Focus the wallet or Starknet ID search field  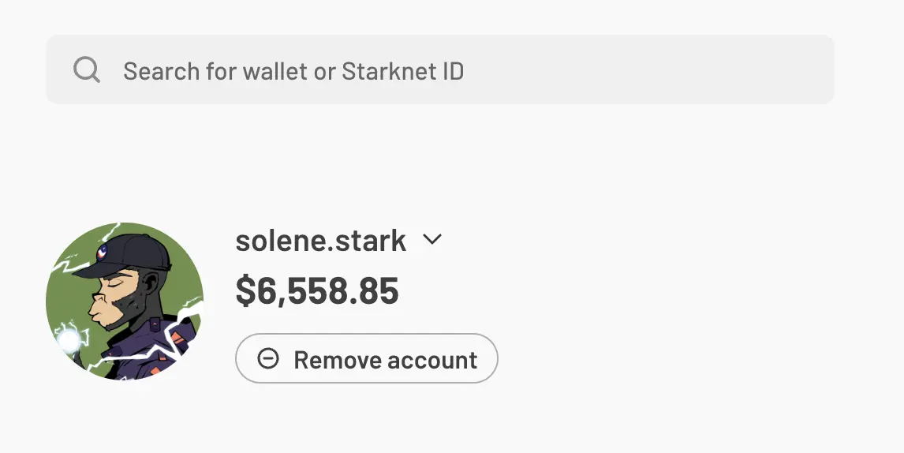click(x=440, y=69)
